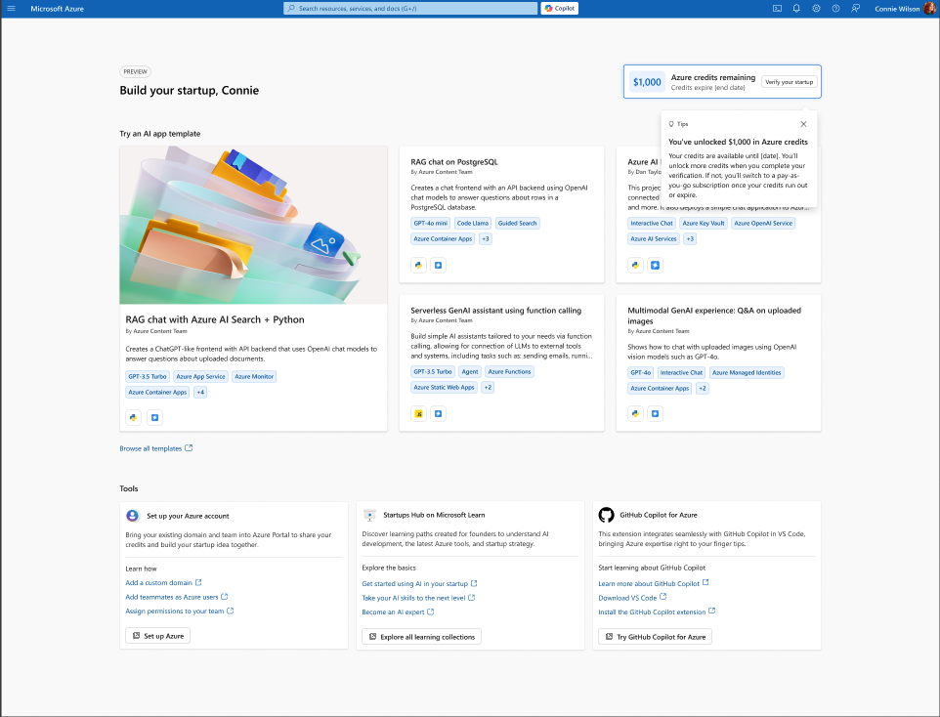Click the GitHub logo on Copilot card
Image resolution: width=940 pixels, height=717 pixels.
606,515
